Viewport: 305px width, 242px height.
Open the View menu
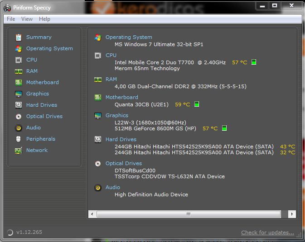click(27, 19)
